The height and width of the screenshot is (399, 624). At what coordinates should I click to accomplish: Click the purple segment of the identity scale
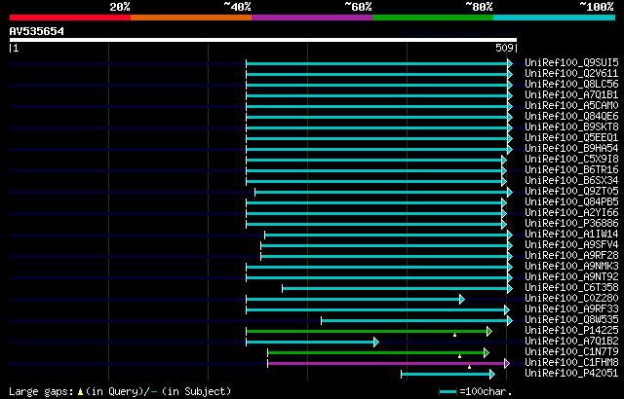pyautogui.click(x=312, y=18)
